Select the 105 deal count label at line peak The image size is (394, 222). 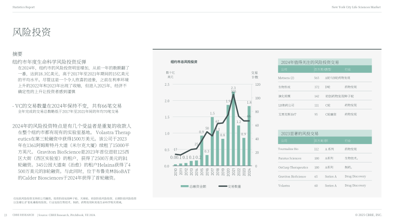(x=234, y=92)
